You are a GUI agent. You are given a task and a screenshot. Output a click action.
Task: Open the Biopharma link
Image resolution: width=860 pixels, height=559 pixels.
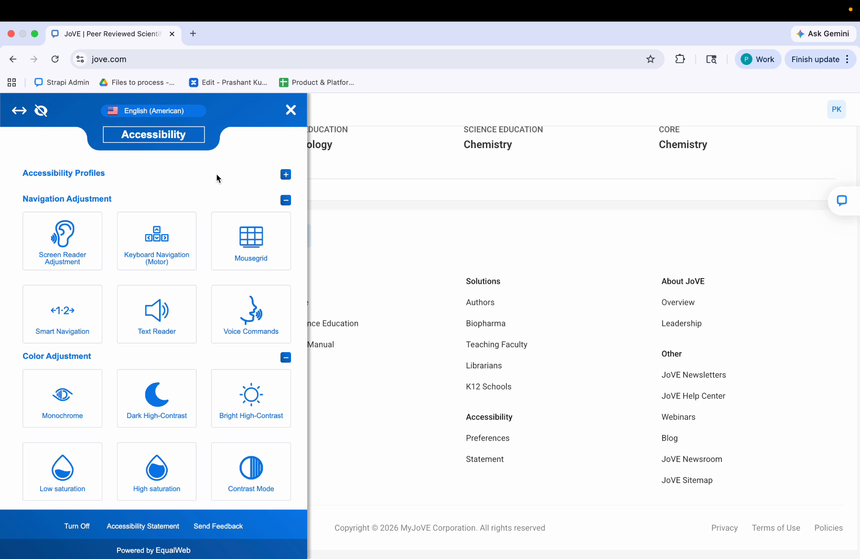tap(485, 323)
